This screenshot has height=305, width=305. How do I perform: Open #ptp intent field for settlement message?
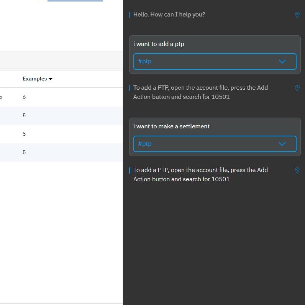click(x=207, y=144)
